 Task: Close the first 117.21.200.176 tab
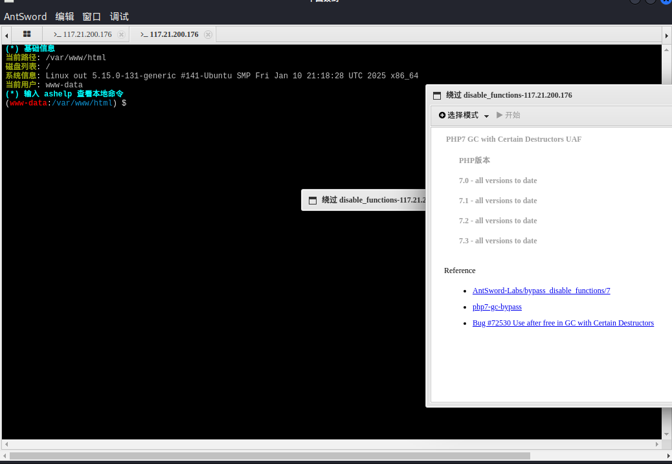[121, 35]
